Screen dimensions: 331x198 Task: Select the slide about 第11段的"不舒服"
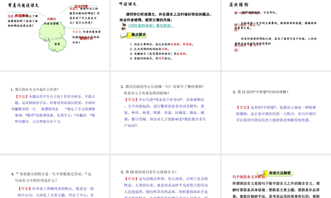coord(276,113)
